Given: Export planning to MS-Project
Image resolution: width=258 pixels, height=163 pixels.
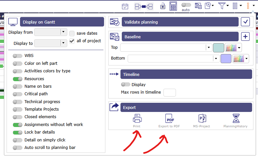Looking at the screenshot, I should click(202, 118).
